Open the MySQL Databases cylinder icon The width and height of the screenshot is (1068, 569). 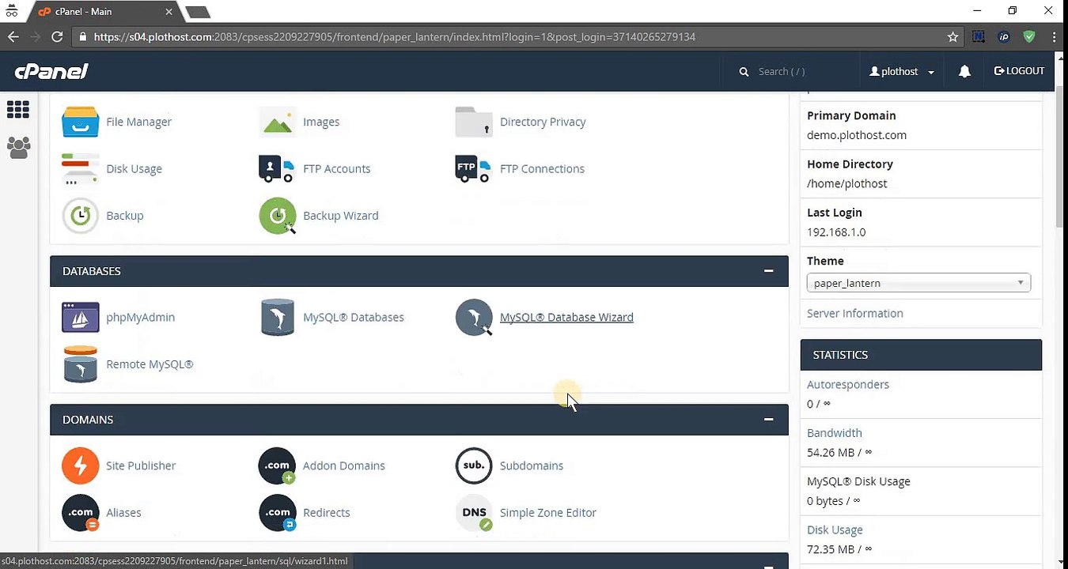click(278, 317)
